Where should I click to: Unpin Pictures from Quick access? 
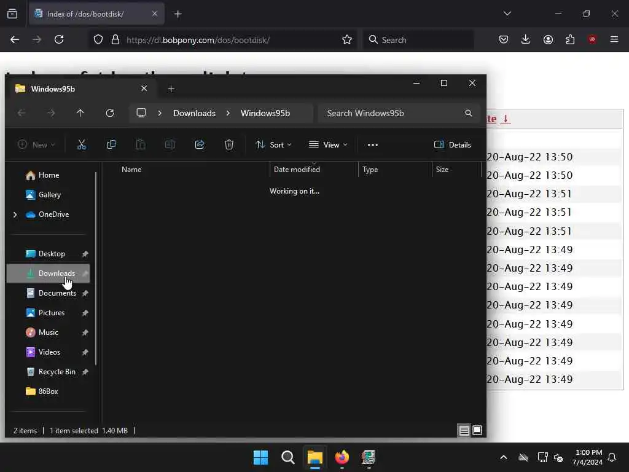[x=85, y=313]
